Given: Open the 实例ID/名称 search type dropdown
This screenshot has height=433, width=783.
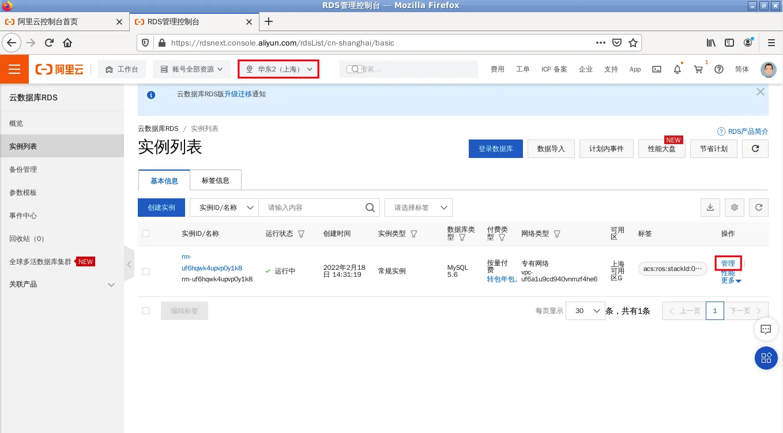Looking at the screenshot, I should [x=224, y=208].
